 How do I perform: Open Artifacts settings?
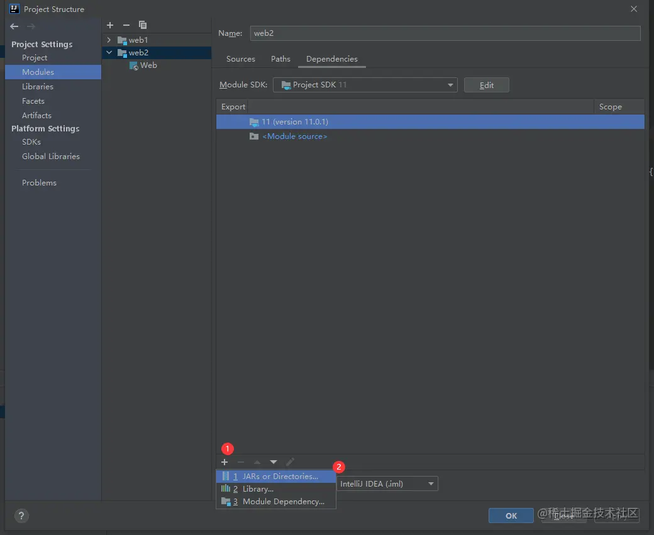pyautogui.click(x=36, y=115)
